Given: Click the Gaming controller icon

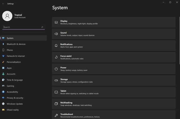Looking at the screenshot, I should [x=3, y=86].
